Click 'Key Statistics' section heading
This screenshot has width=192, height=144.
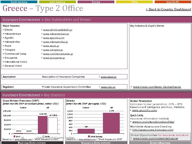(x=54, y=95)
